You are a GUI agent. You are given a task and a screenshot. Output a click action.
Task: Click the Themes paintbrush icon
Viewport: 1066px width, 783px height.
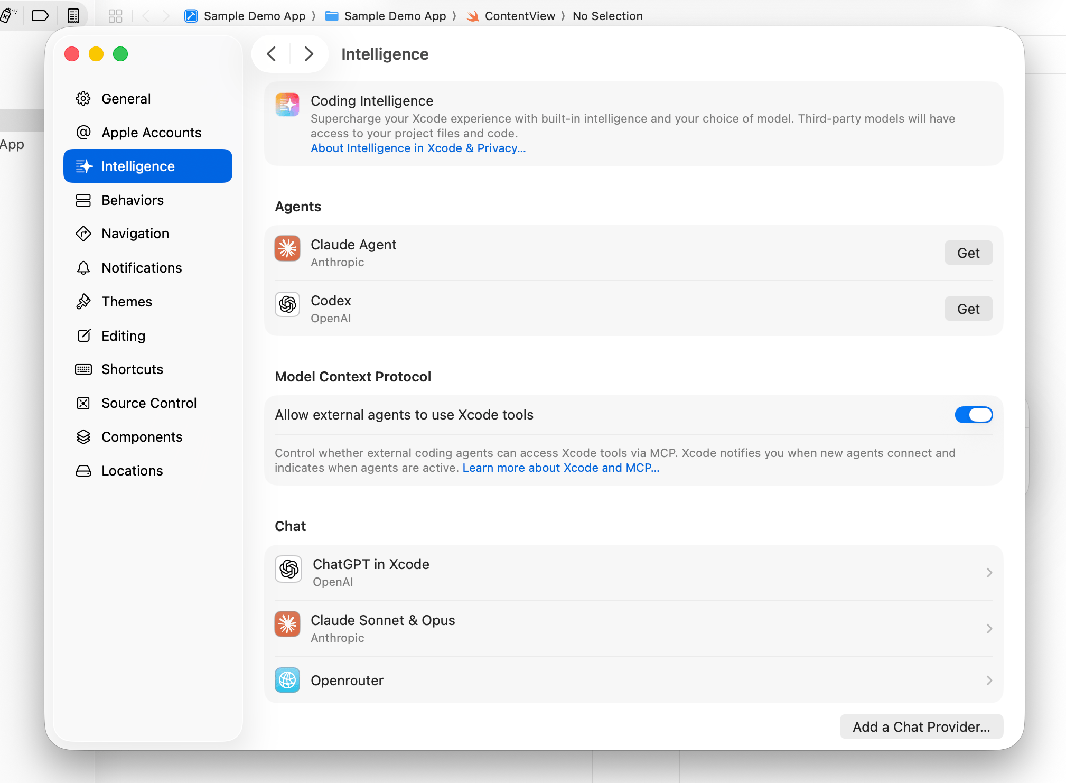click(x=83, y=302)
